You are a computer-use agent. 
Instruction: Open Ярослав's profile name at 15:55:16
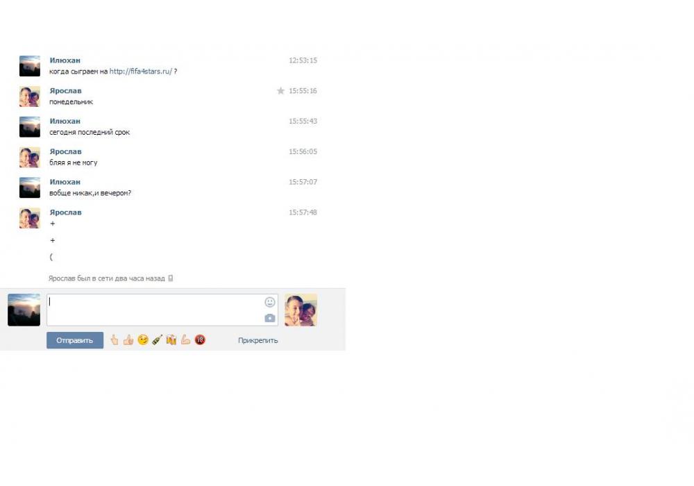pos(65,91)
